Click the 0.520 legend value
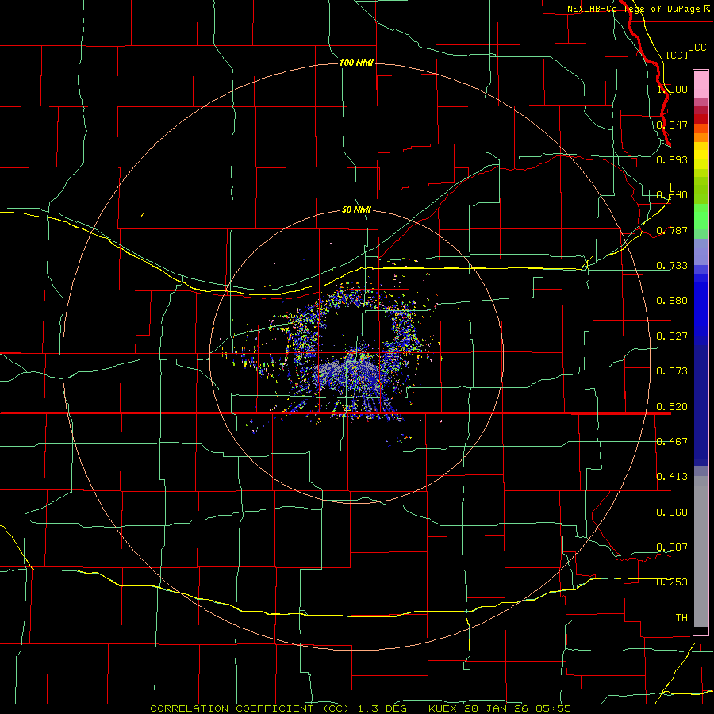 [x=672, y=407]
